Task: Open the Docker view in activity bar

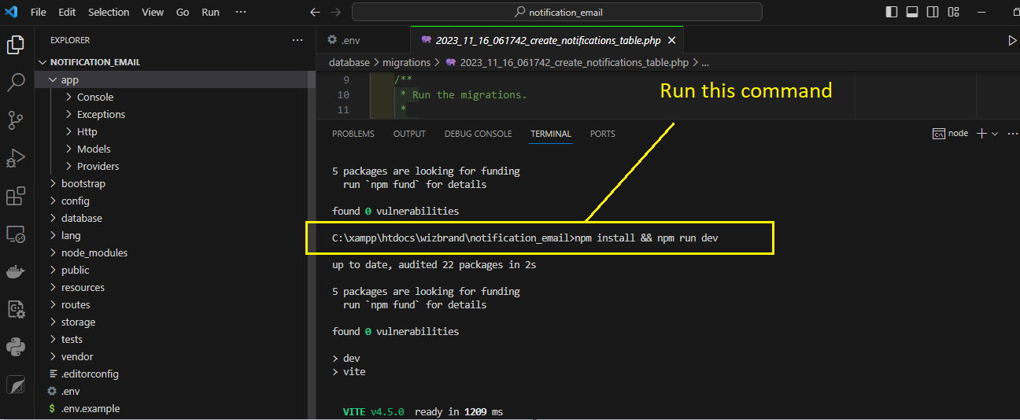Action: 16,271
